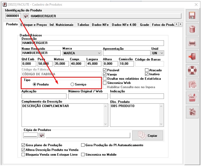
Task: Toggle the Pesável checkbox
Action: click(x=105, y=70)
